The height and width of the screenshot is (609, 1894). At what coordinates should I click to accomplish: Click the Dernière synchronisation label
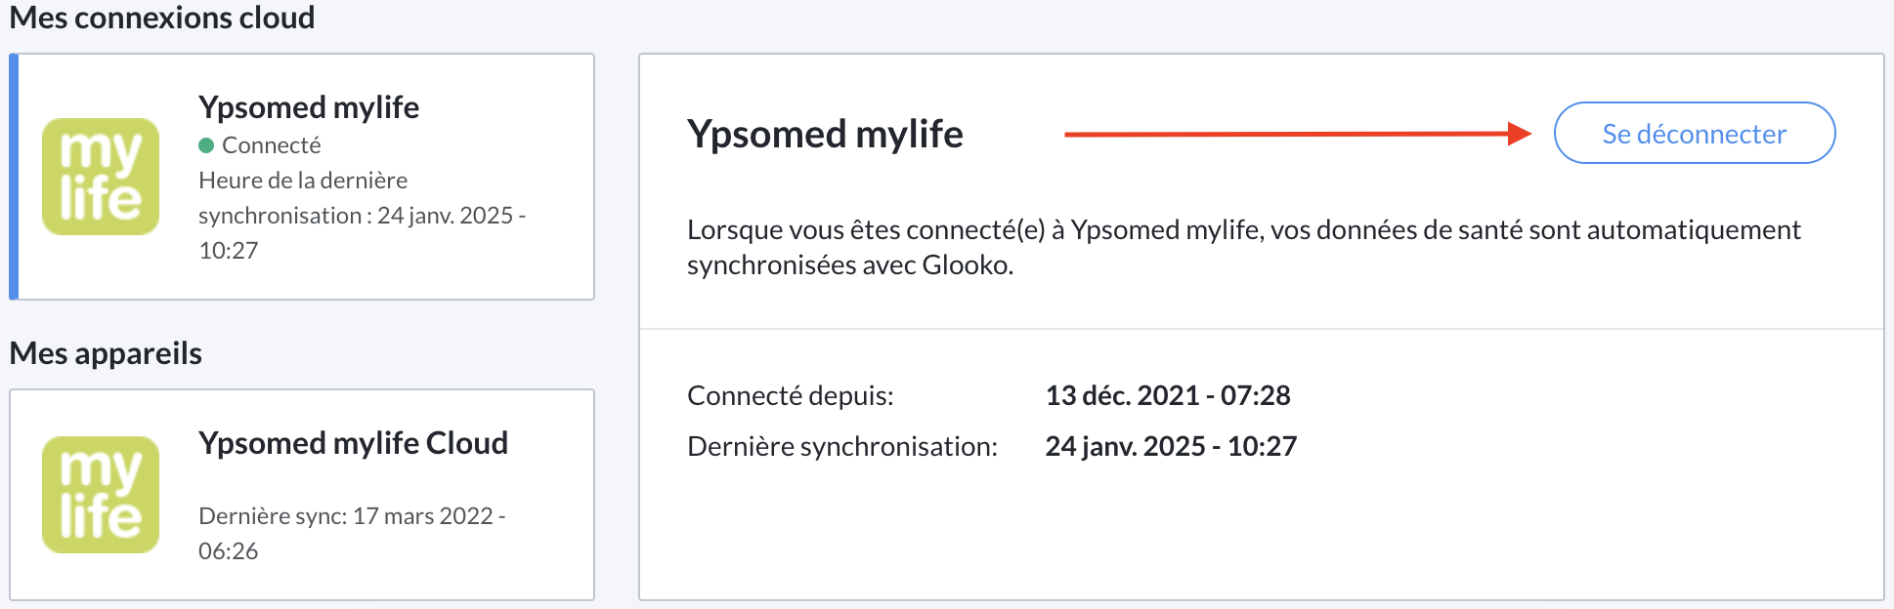841,446
